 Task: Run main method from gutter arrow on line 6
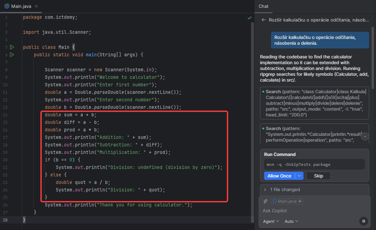click(x=12, y=55)
